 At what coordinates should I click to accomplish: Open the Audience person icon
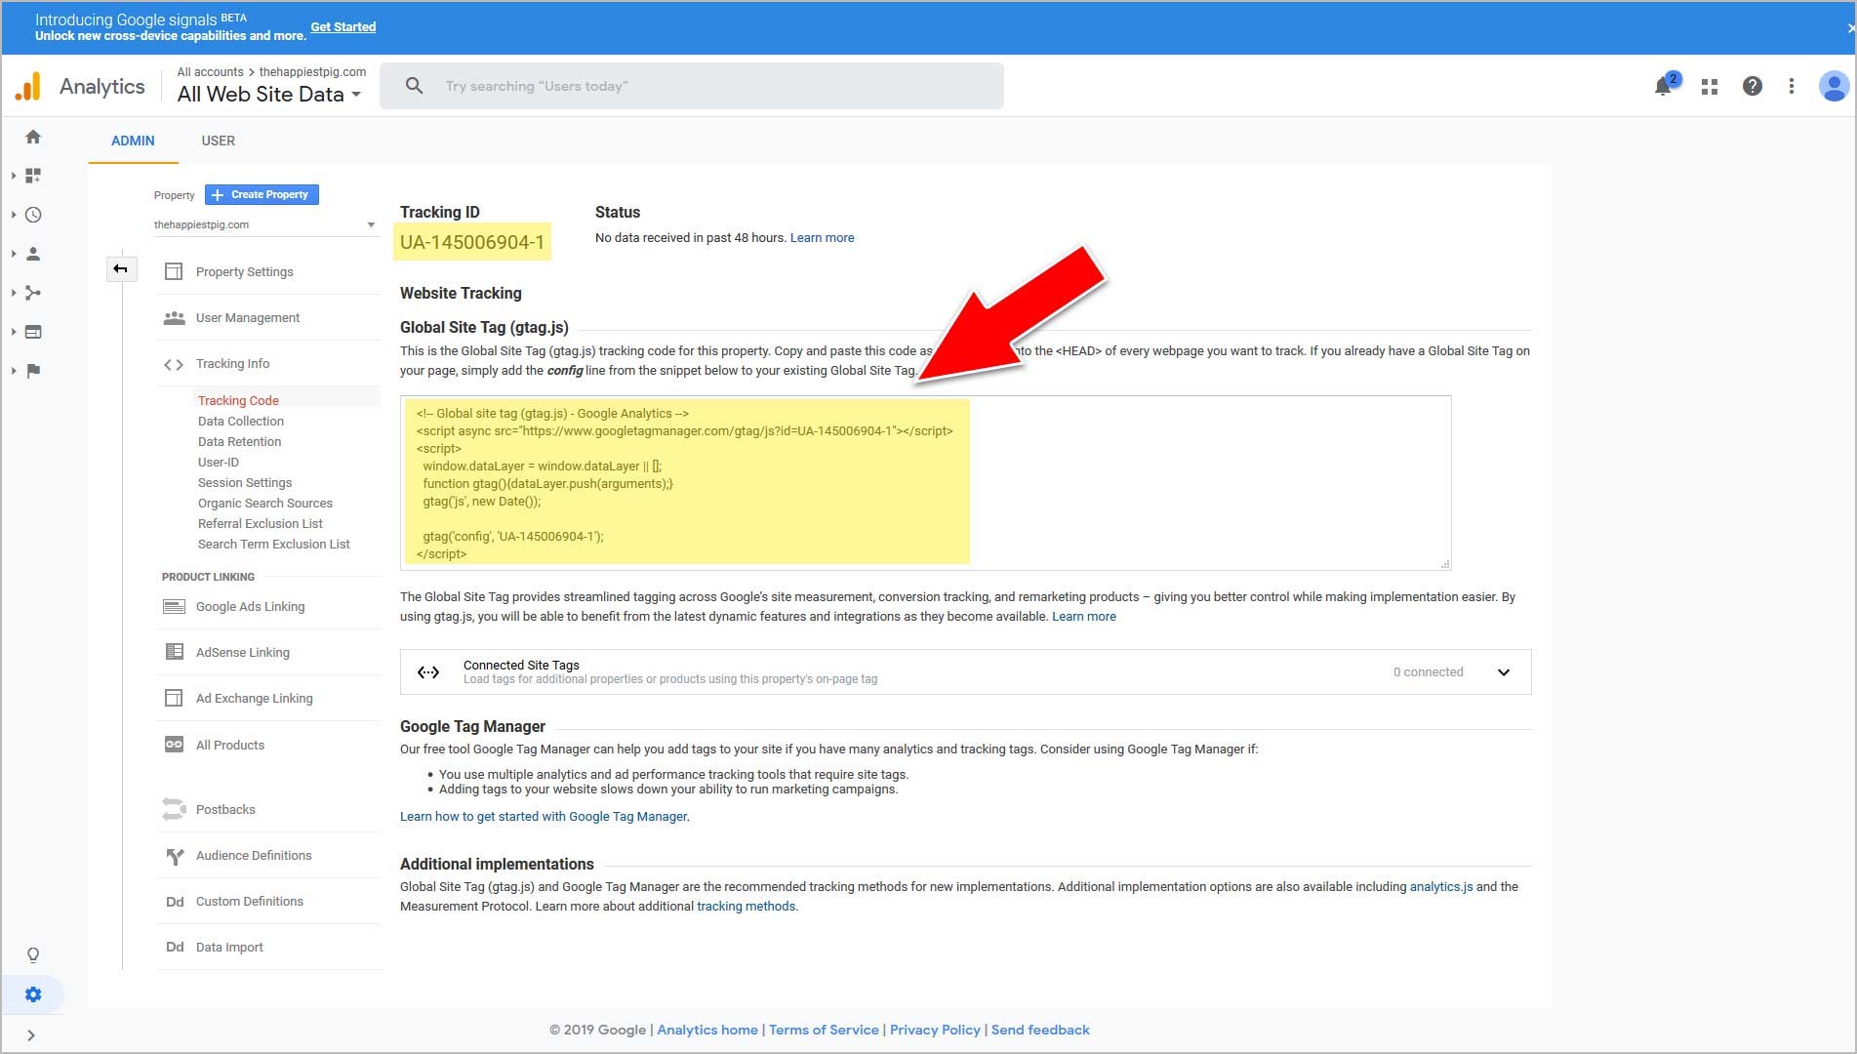pos(33,254)
